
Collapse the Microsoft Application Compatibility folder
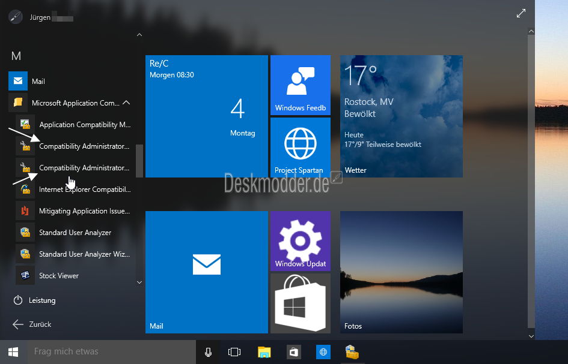(126, 103)
